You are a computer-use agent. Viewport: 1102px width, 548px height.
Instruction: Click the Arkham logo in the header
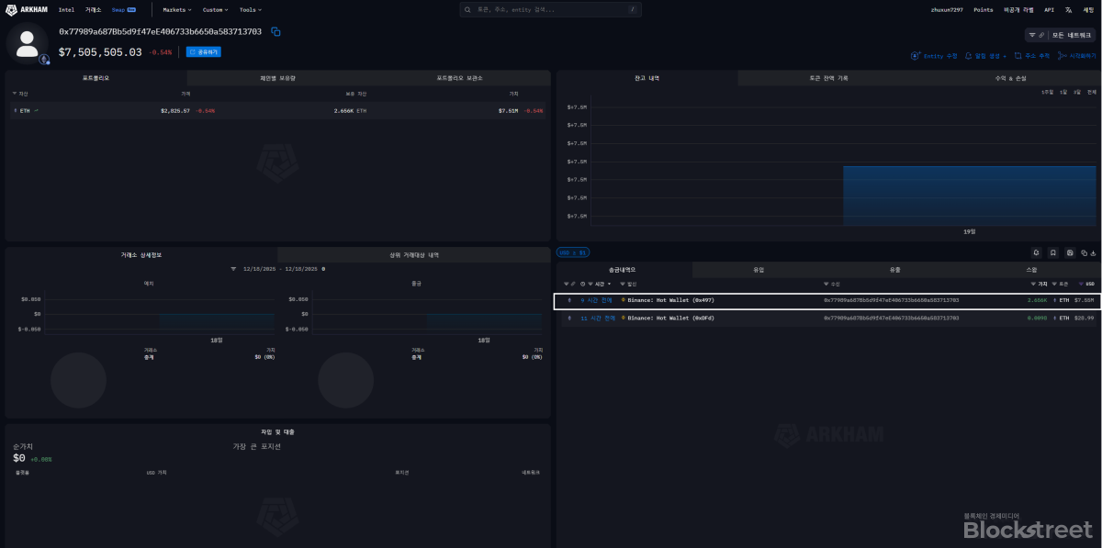pos(28,9)
